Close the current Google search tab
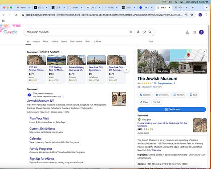Viewport: 211px width, 169px height. (x=169, y=8)
